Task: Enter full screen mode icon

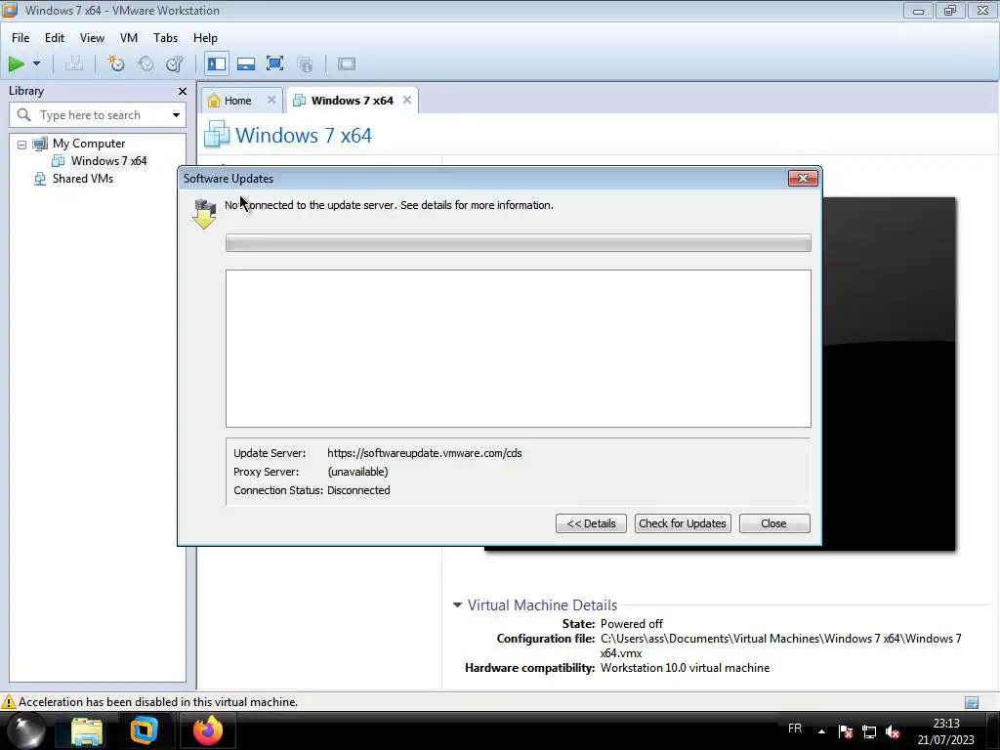Action: coord(274,63)
